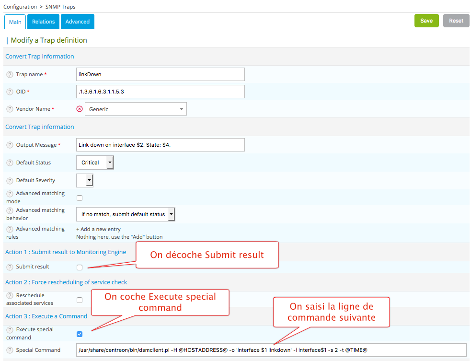
Task: Click into the Special Command input field
Action: click(271, 350)
